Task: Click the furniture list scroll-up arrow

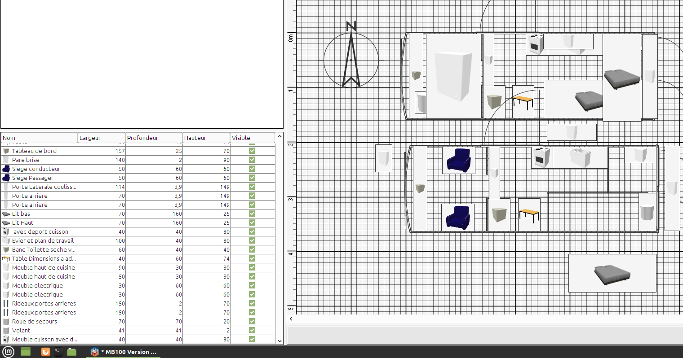Action: click(279, 136)
